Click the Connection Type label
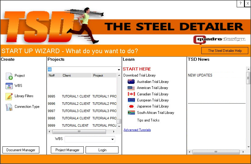Image resolution: width=251 pixels, height=164 pixels. pyautogui.click(x=27, y=107)
